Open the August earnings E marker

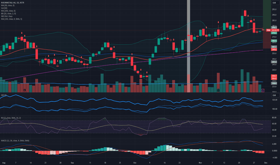tap(25, 90)
